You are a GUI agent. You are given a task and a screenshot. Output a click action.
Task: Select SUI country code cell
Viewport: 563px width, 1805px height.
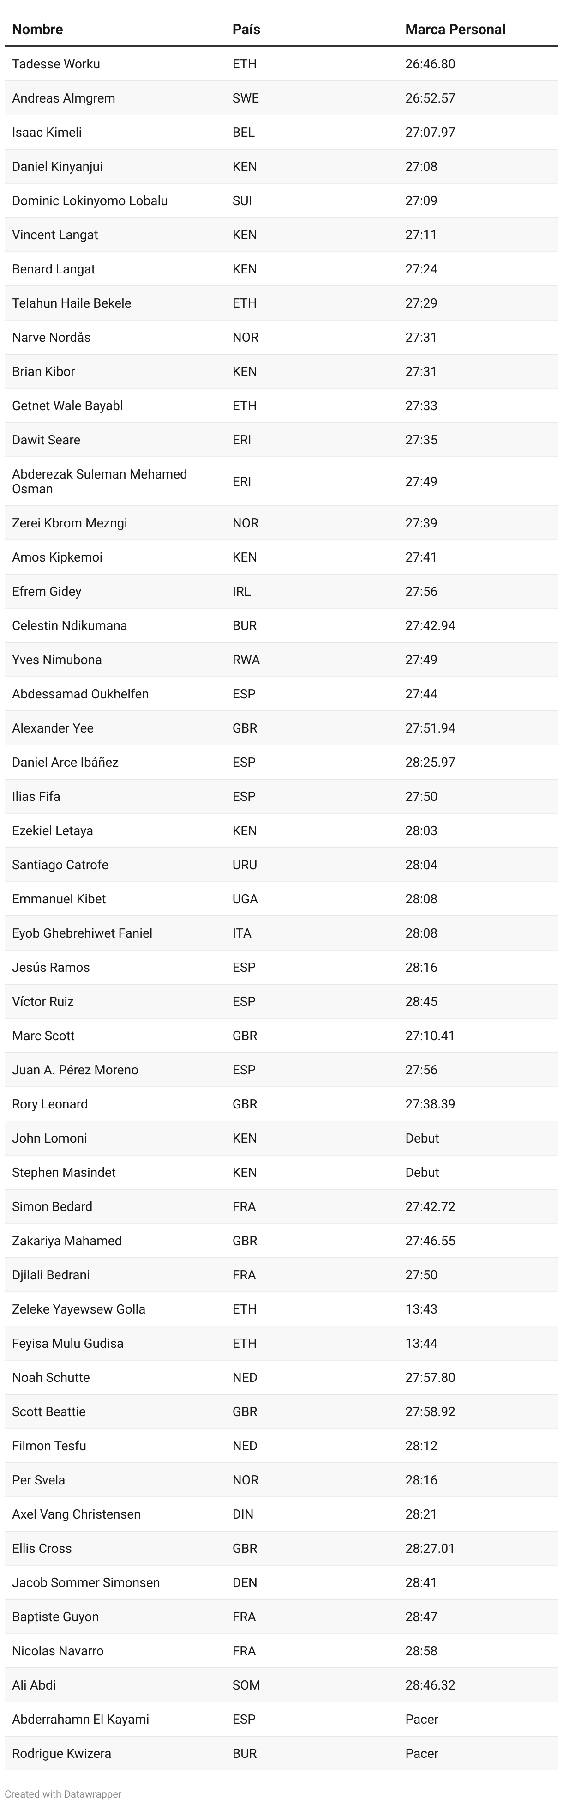point(242,200)
